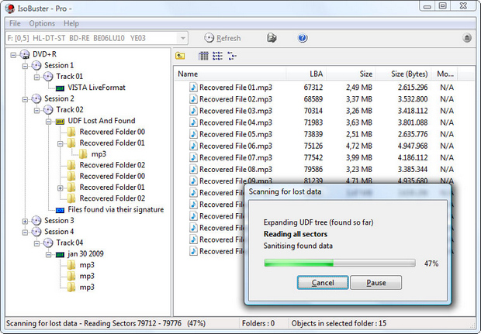This screenshot has width=481, height=334.
Task: Open the Help menu
Action: [x=71, y=23]
